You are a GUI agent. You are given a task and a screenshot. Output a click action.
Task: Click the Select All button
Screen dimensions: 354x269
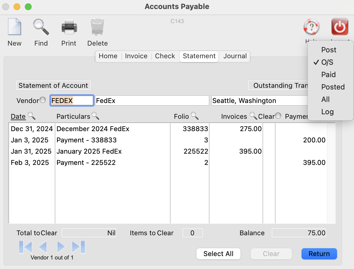(218, 254)
